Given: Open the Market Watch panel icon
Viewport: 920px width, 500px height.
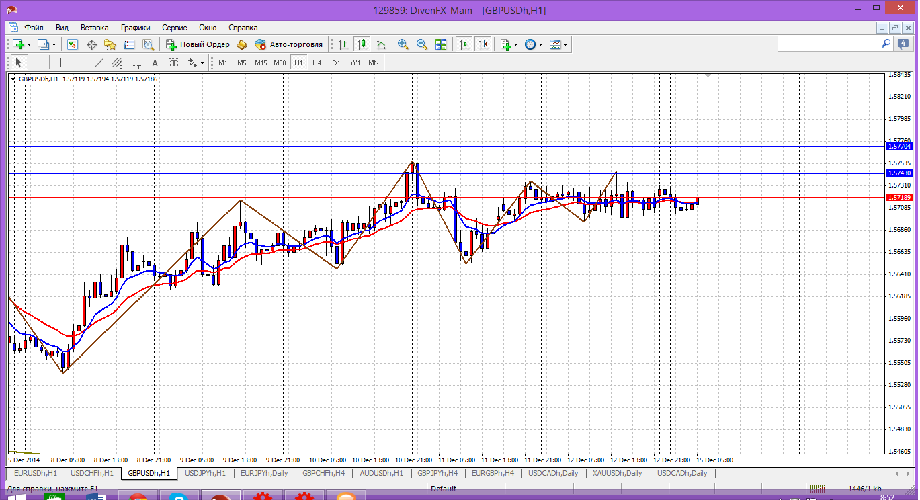Looking at the screenshot, I should click(73, 44).
